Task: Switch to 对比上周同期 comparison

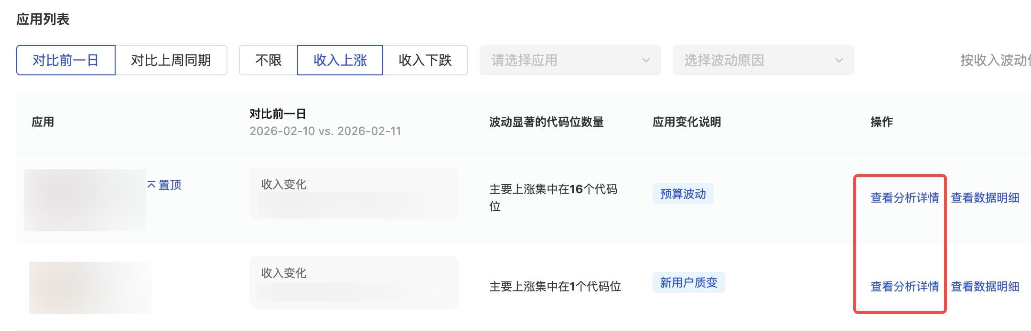Action: point(171,60)
